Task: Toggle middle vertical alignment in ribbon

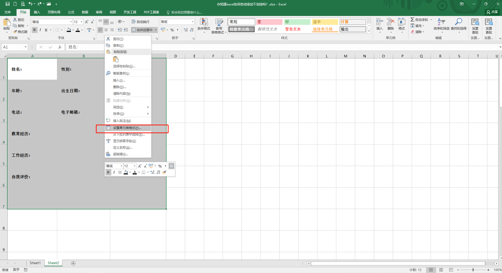Action: [x=106, y=22]
